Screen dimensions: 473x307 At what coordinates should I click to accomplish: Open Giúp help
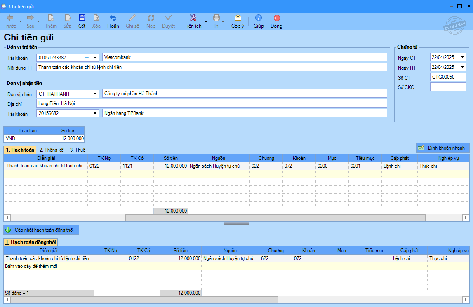tap(259, 21)
